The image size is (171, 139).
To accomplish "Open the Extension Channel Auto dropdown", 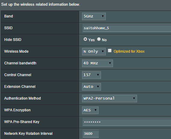I will 91,87.
